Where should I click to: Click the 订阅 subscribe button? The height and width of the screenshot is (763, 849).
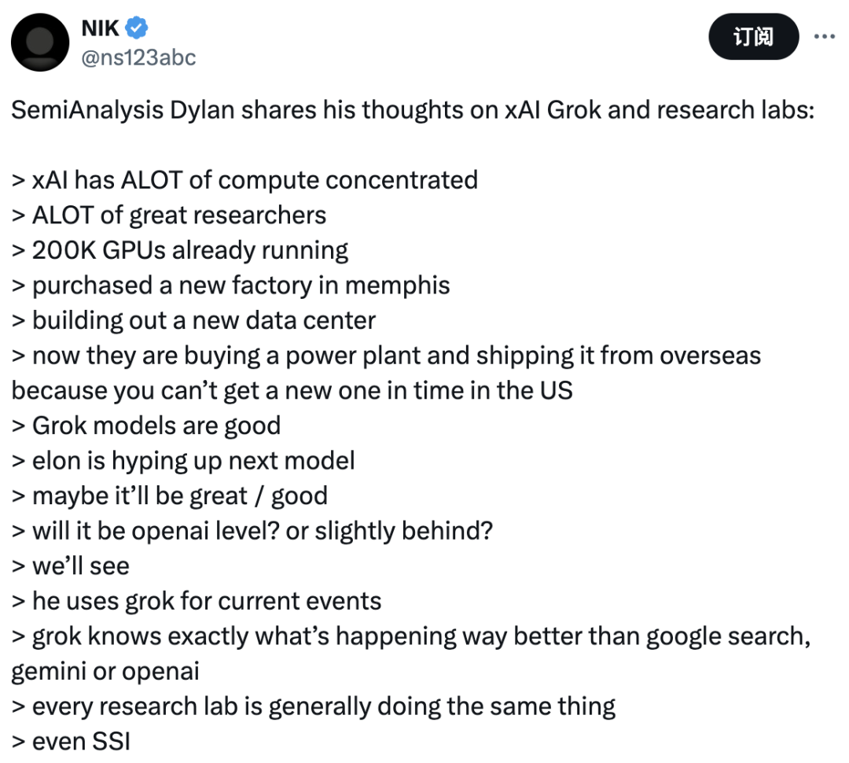click(x=753, y=37)
